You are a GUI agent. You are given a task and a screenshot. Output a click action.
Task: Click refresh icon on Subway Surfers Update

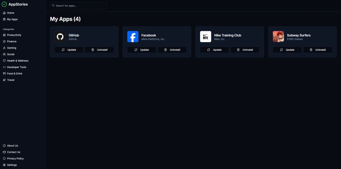pyautogui.click(x=281, y=50)
